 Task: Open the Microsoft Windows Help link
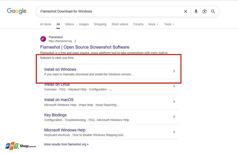[65, 130]
